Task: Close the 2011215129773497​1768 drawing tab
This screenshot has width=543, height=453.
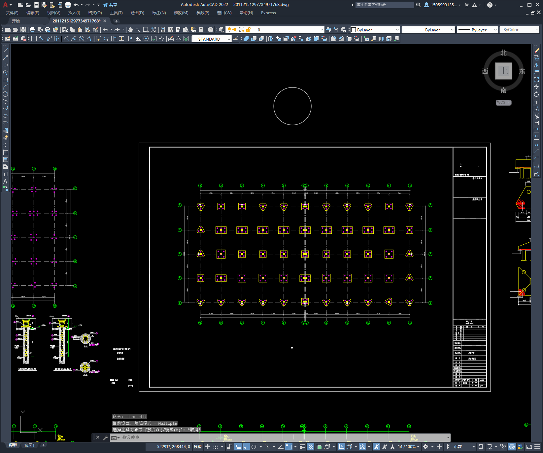Action: pyautogui.click(x=105, y=21)
